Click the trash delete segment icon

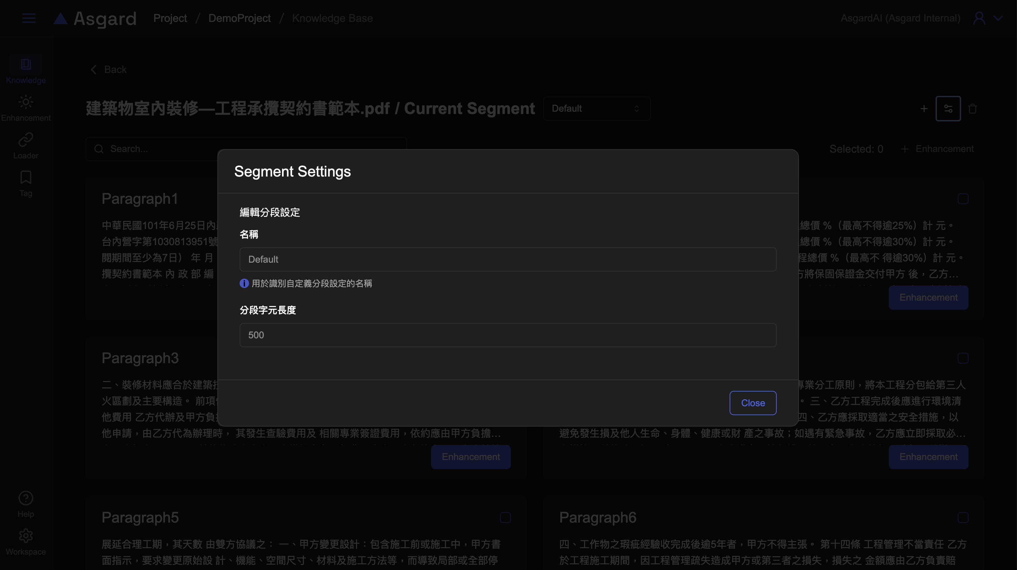972,109
